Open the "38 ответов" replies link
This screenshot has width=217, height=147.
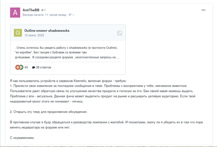(x=44, y=67)
